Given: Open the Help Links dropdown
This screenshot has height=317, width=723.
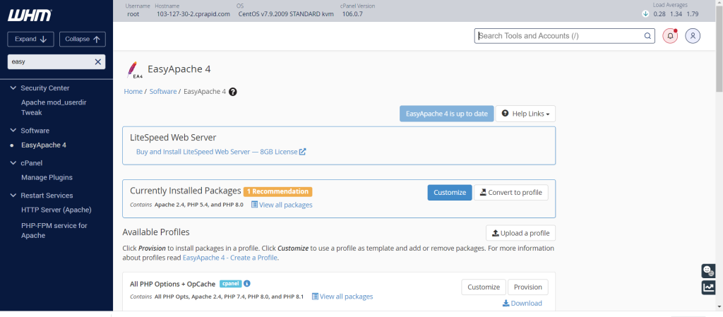Looking at the screenshot, I should coord(525,114).
